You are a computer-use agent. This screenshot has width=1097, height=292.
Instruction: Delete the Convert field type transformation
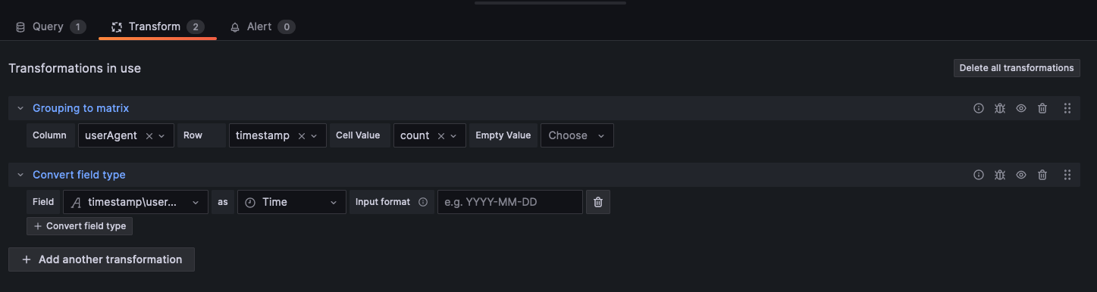[1042, 175]
